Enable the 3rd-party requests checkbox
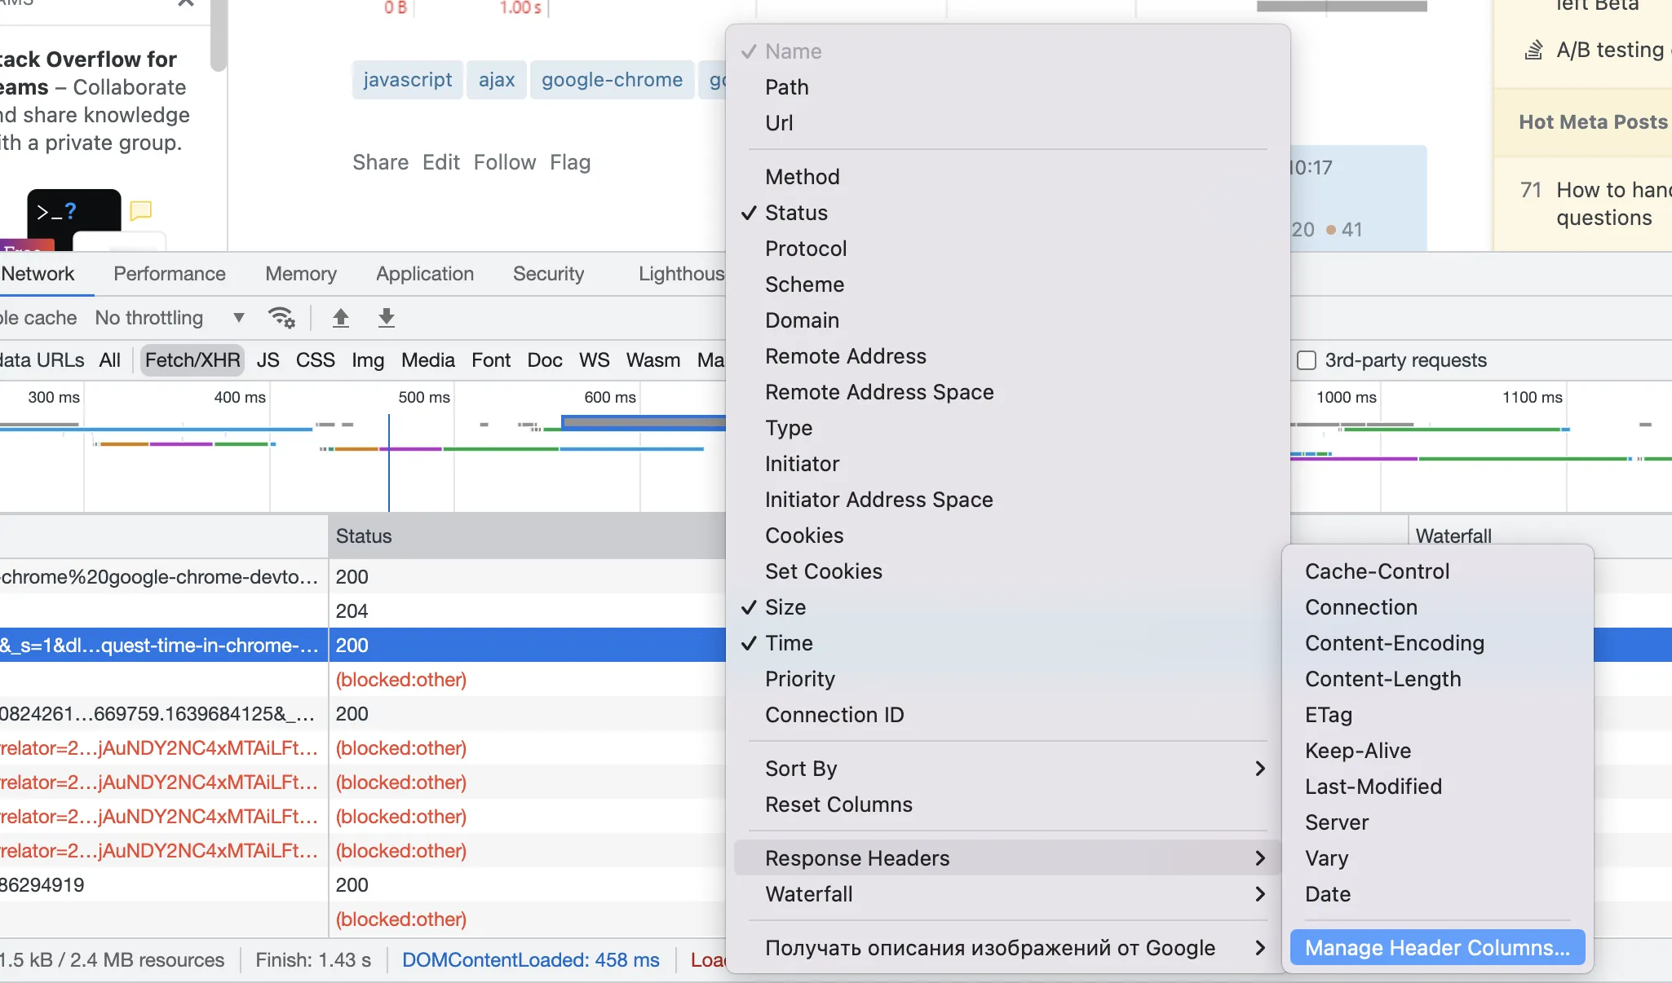 point(1307,360)
